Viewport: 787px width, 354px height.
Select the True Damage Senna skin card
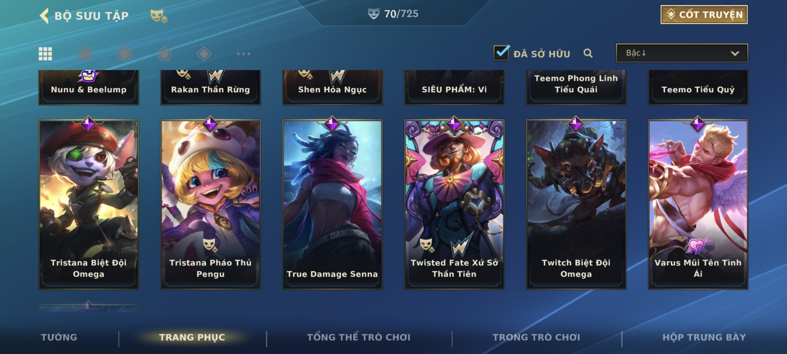(332, 204)
